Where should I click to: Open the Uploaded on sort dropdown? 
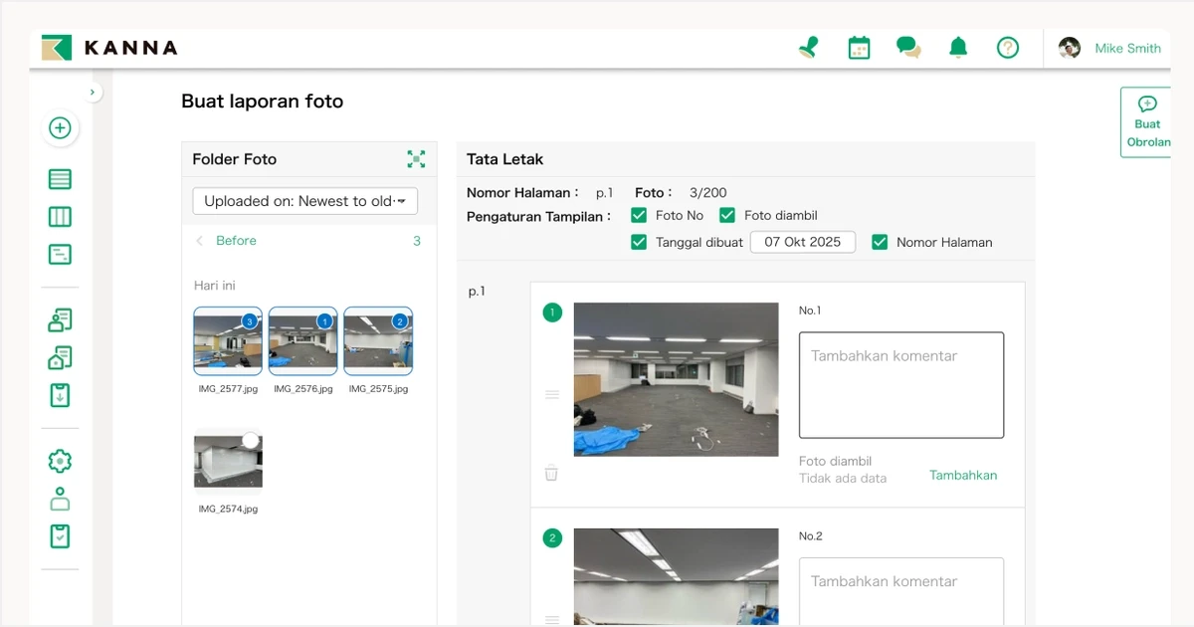tap(304, 201)
